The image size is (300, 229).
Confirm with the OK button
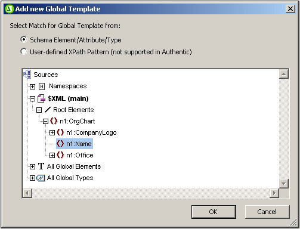click(x=214, y=212)
